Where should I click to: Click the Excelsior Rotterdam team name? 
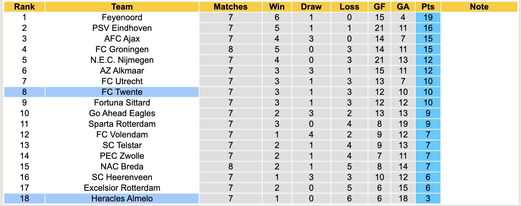click(x=122, y=188)
